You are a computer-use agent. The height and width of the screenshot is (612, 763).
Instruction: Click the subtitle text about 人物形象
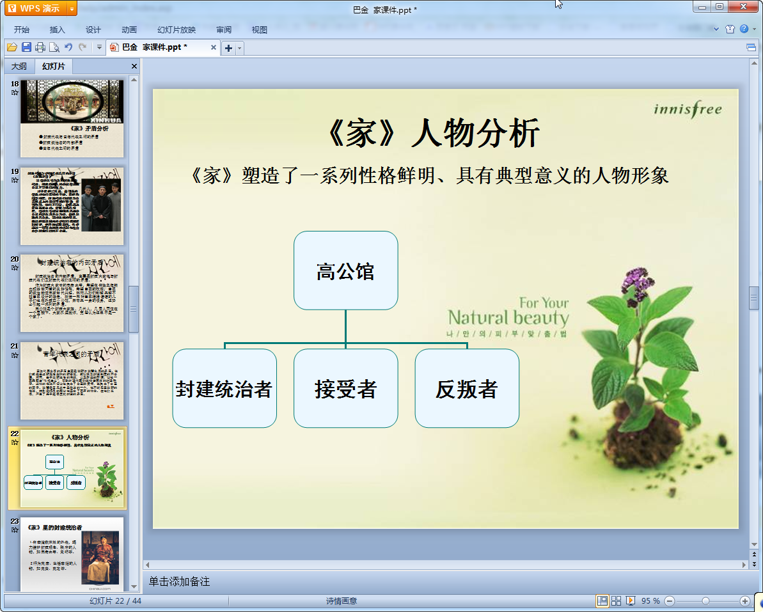click(429, 176)
